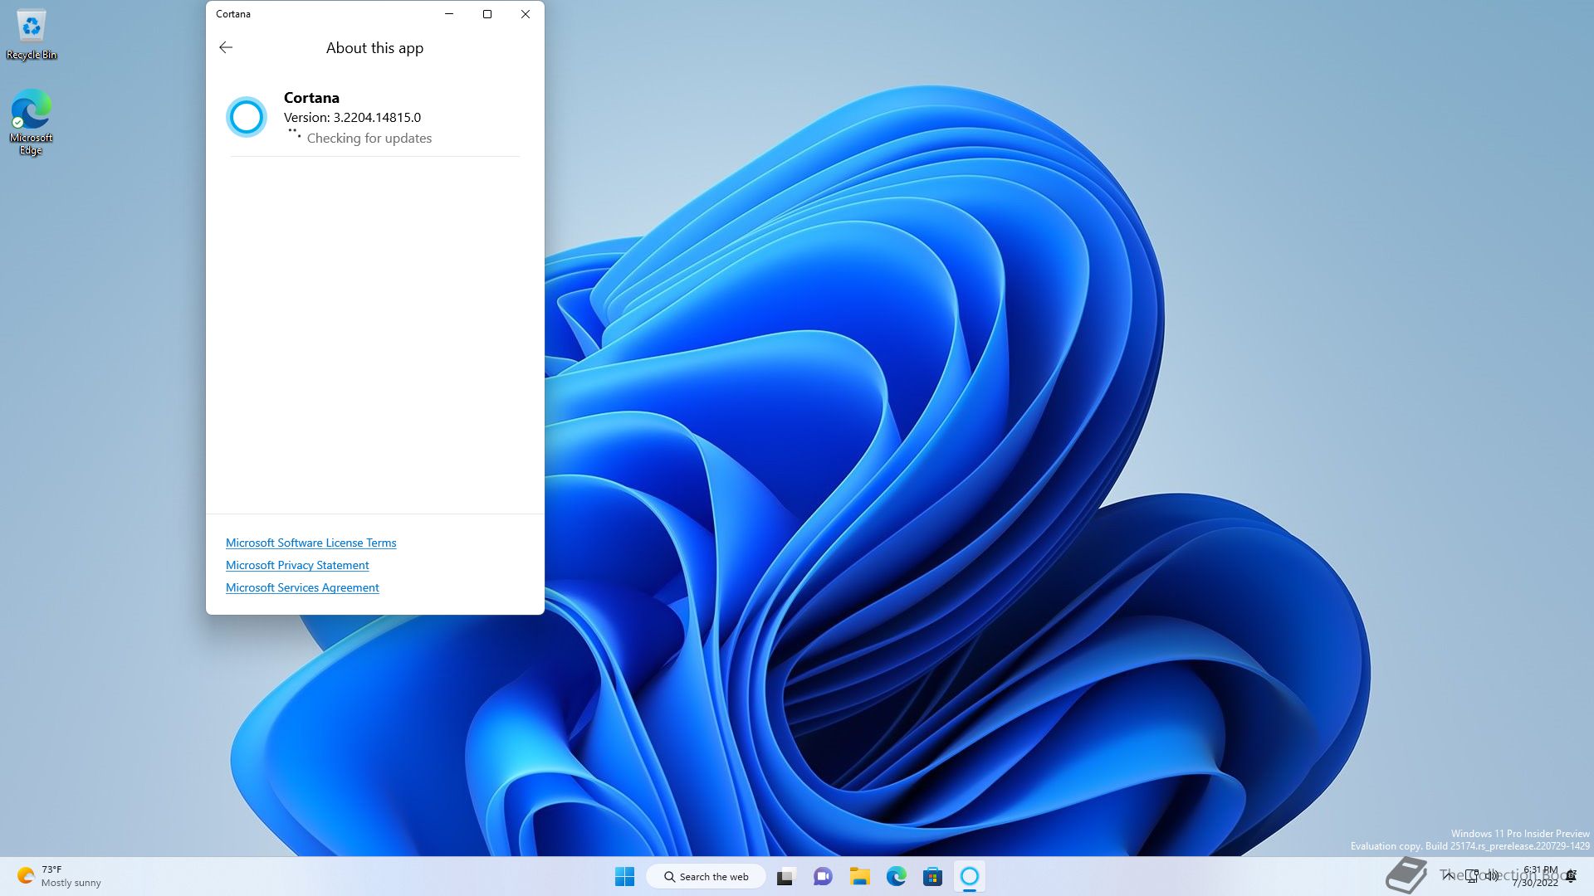The image size is (1594, 896).
Task: Open Microsoft Services Agreement link
Action: click(x=302, y=587)
